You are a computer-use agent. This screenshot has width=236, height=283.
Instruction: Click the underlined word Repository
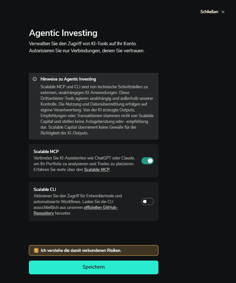tap(44, 213)
